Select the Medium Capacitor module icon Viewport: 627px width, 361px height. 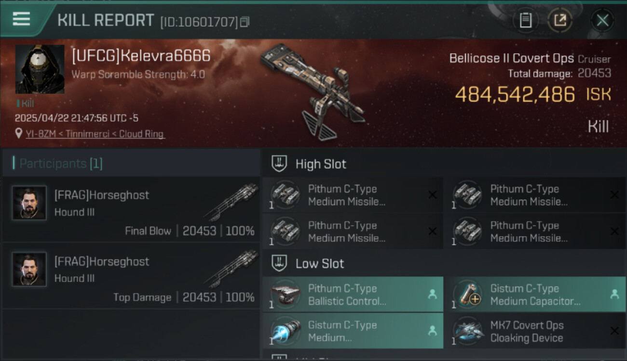pos(468,295)
